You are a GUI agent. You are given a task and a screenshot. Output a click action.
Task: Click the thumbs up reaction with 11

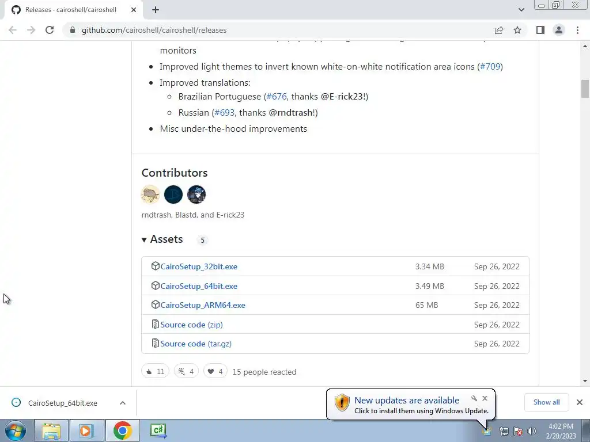pos(155,372)
